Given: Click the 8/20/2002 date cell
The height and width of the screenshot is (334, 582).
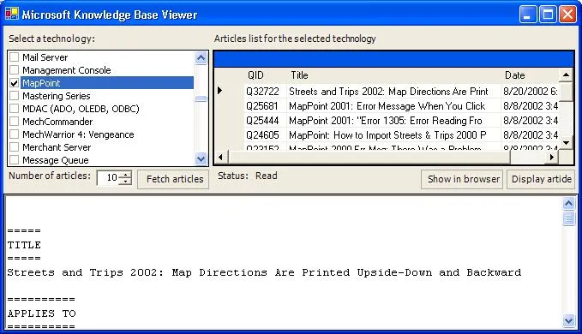Looking at the screenshot, I should [x=530, y=91].
